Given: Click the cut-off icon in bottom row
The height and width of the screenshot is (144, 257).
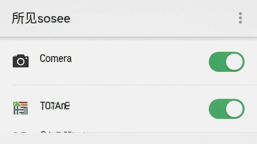Looking at the screenshot, I should point(20,132).
